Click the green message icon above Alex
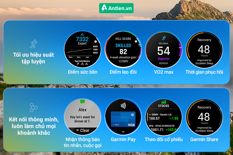 click(x=82, y=102)
